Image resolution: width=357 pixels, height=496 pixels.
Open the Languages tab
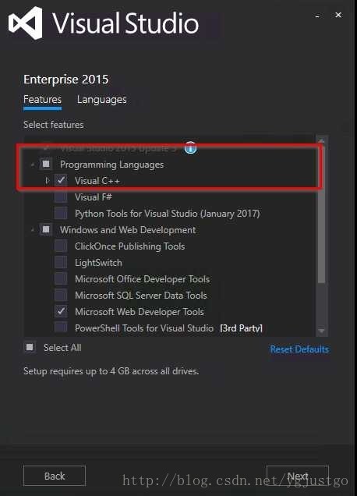click(x=102, y=100)
